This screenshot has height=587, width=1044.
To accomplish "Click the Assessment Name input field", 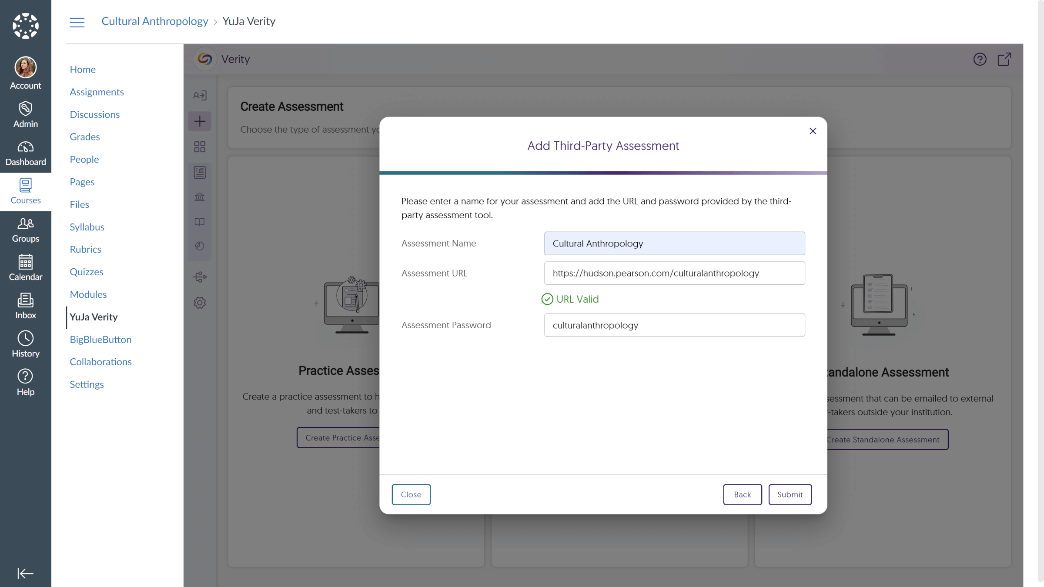I will (x=674, y=243).
